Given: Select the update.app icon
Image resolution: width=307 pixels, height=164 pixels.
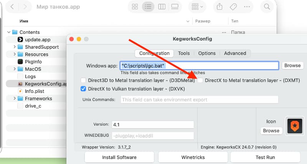Looking at the screenshot, I should 20,40.
